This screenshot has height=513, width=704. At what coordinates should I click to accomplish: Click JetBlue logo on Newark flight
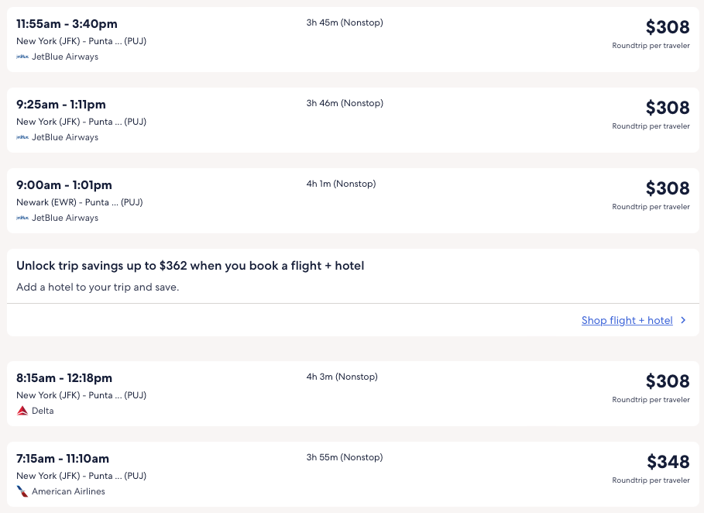coord(22,218)
